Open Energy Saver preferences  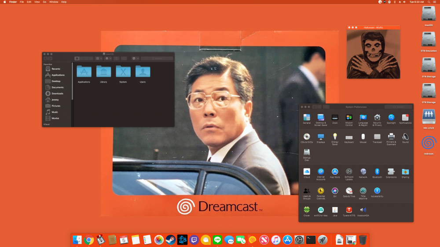point(335,139)
